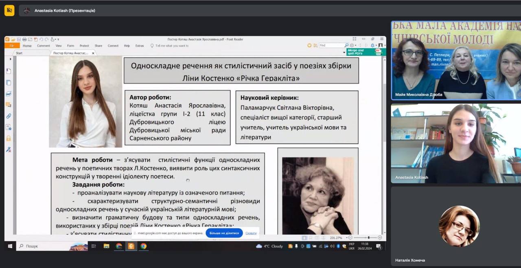Click the zoom in plus button
Viewport: 521px width, 268px height.
[x=380, y=237]
